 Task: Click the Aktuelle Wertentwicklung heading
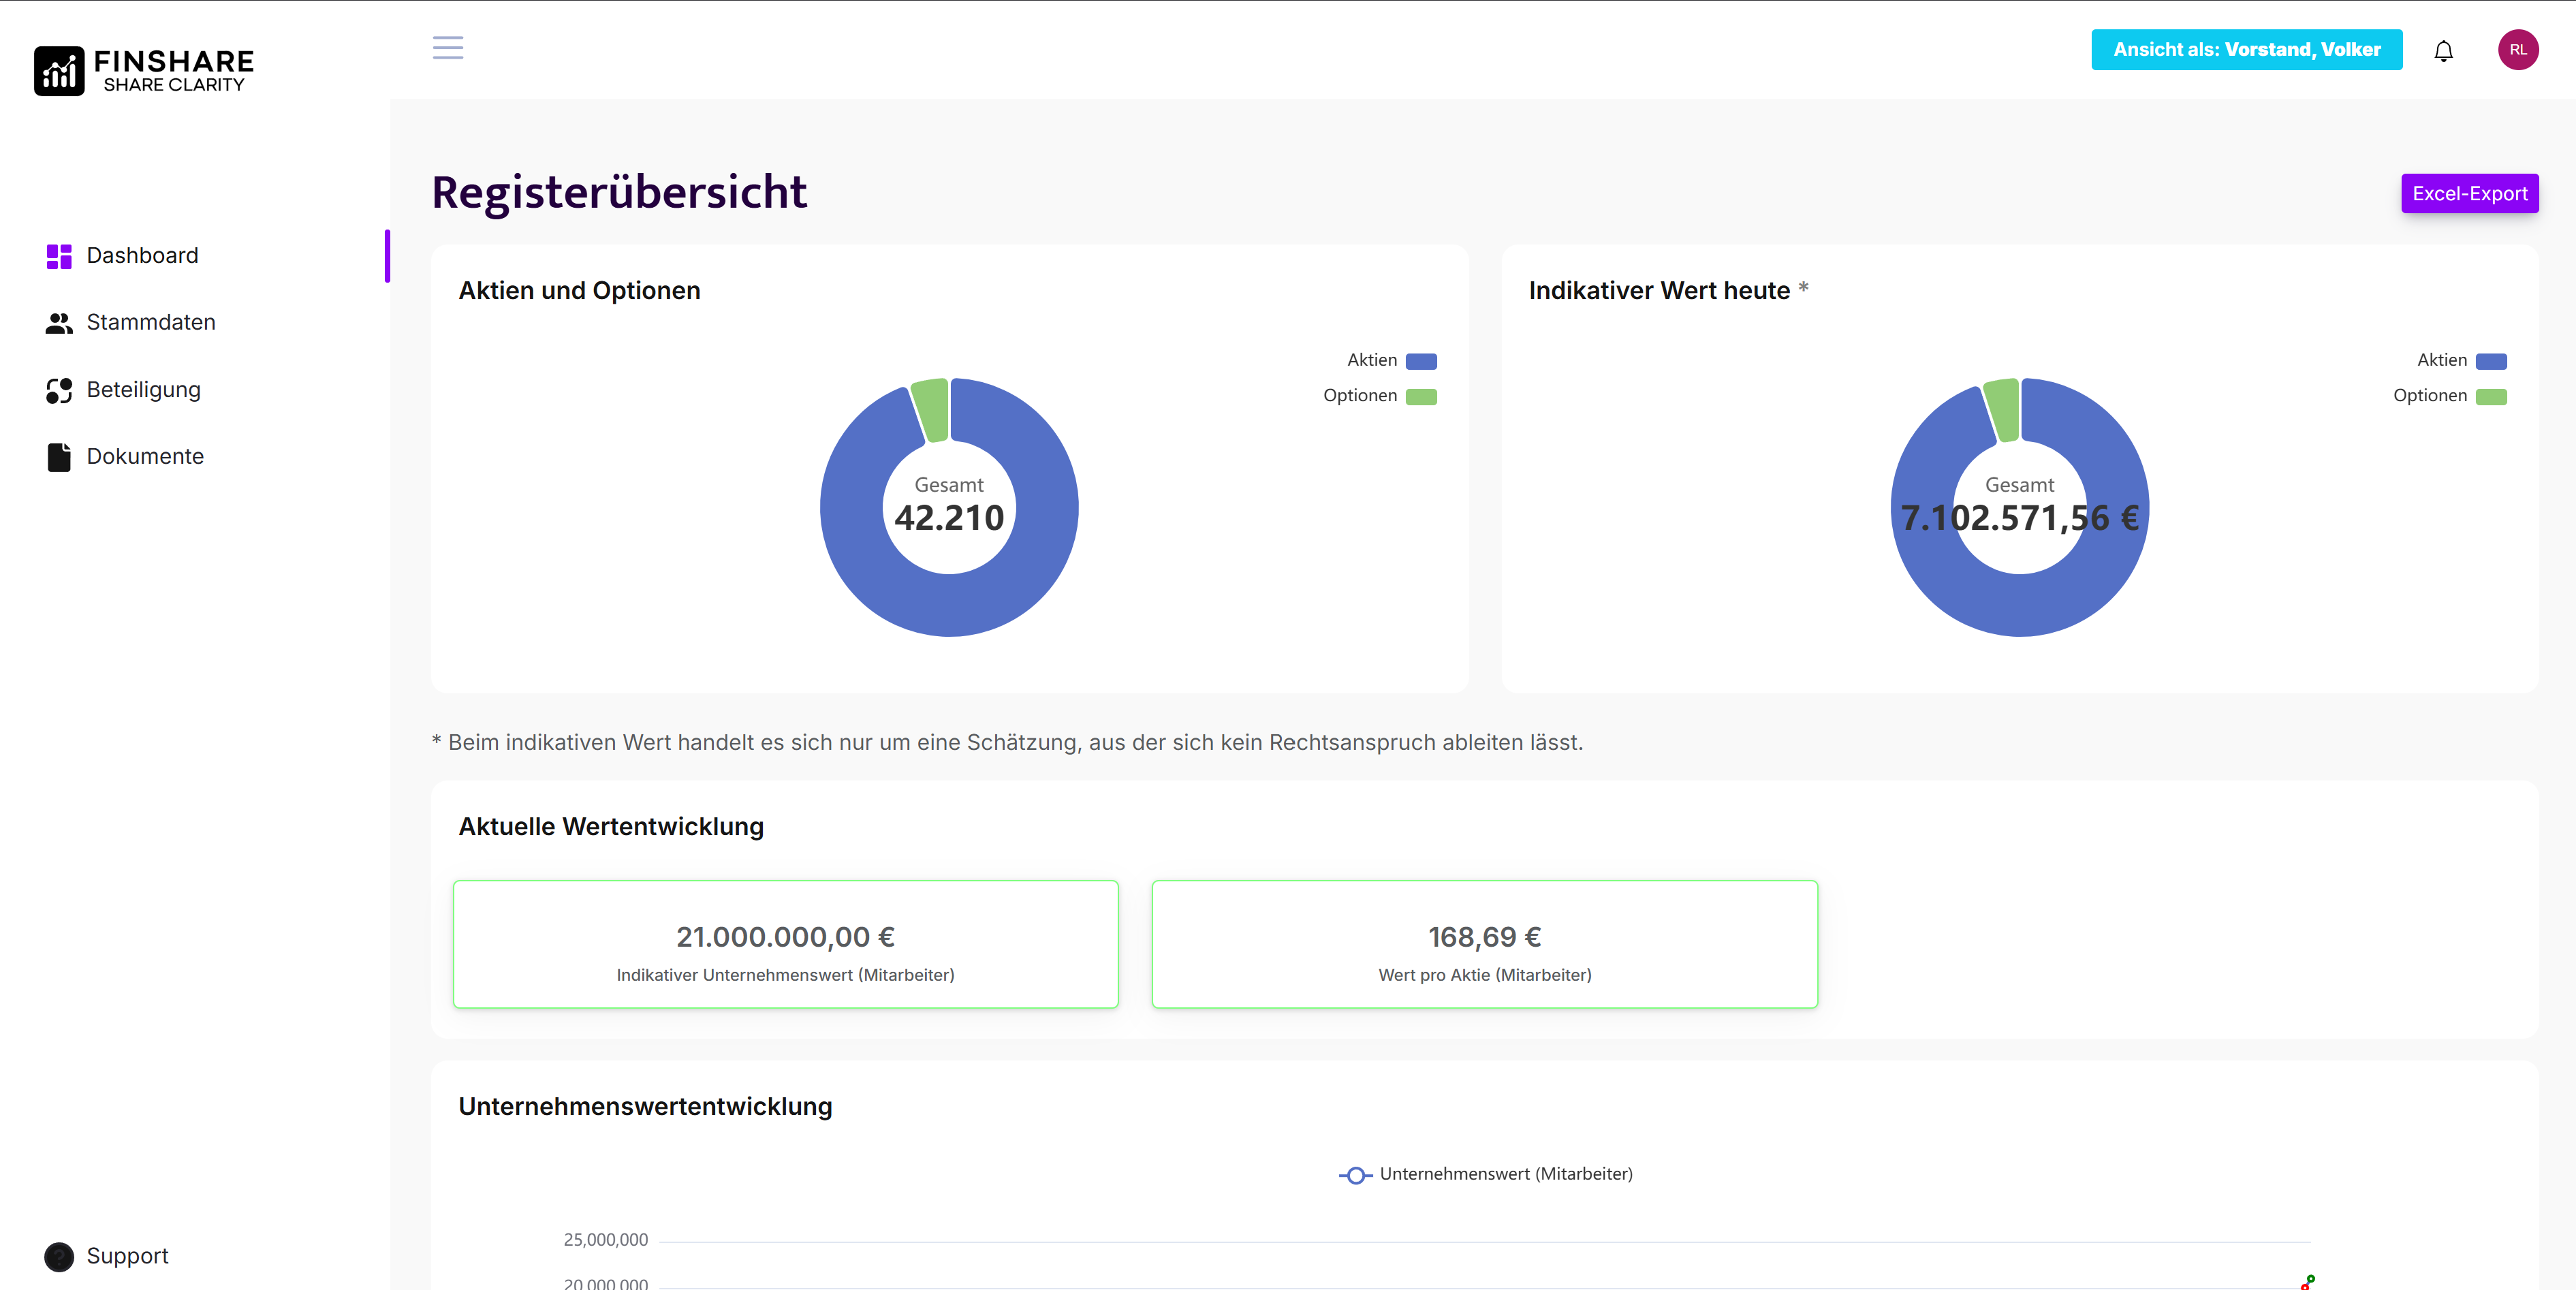(x=611, y=826)
